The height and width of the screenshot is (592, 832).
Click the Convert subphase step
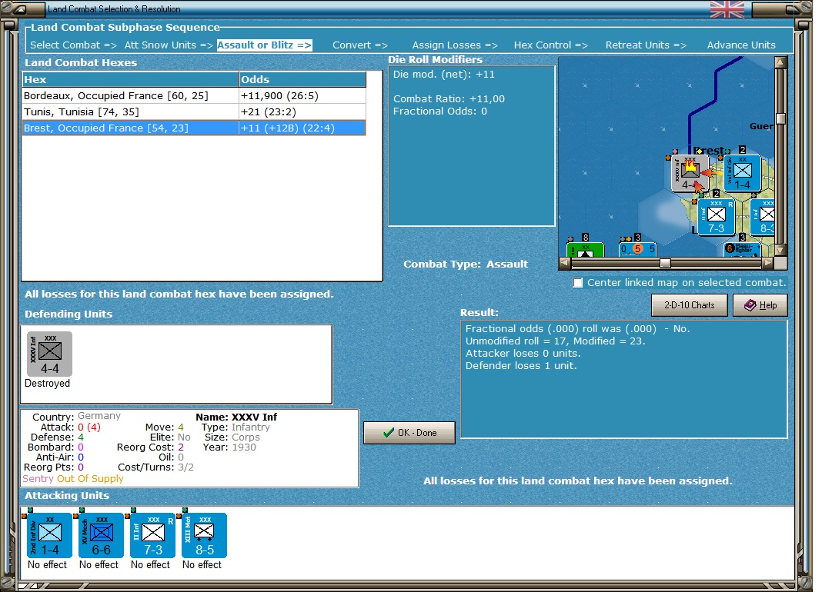point(360,45)
